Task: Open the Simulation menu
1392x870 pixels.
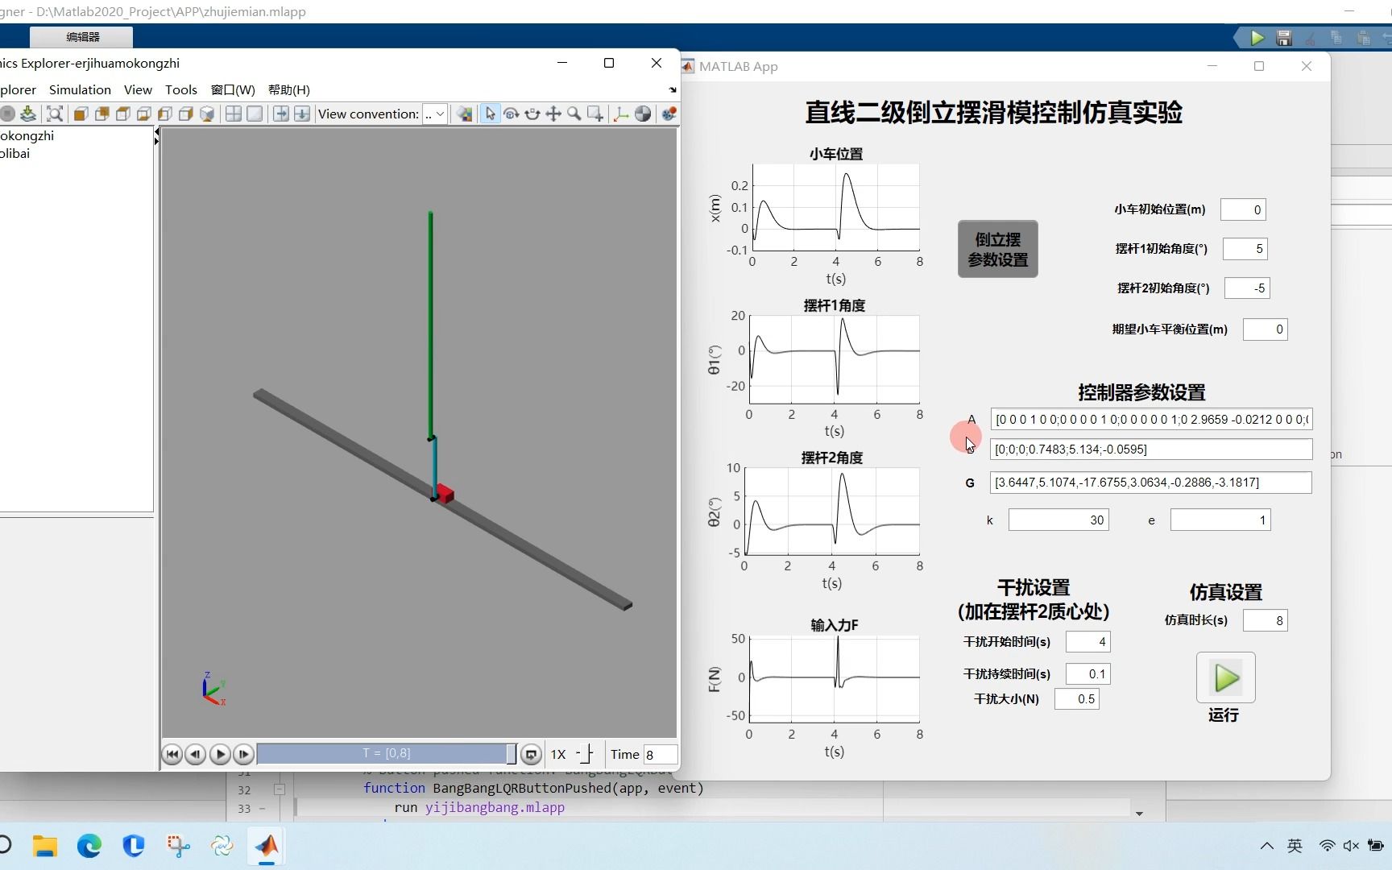Action: click(x=80, y=89)
